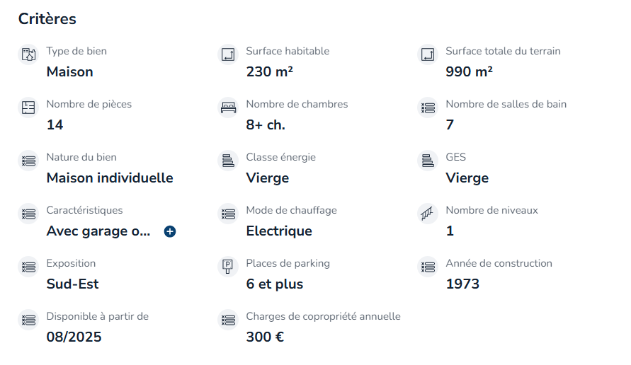
Task: Click the truncated 'Avec garage o...' text
Action: [x=98, y=231]
